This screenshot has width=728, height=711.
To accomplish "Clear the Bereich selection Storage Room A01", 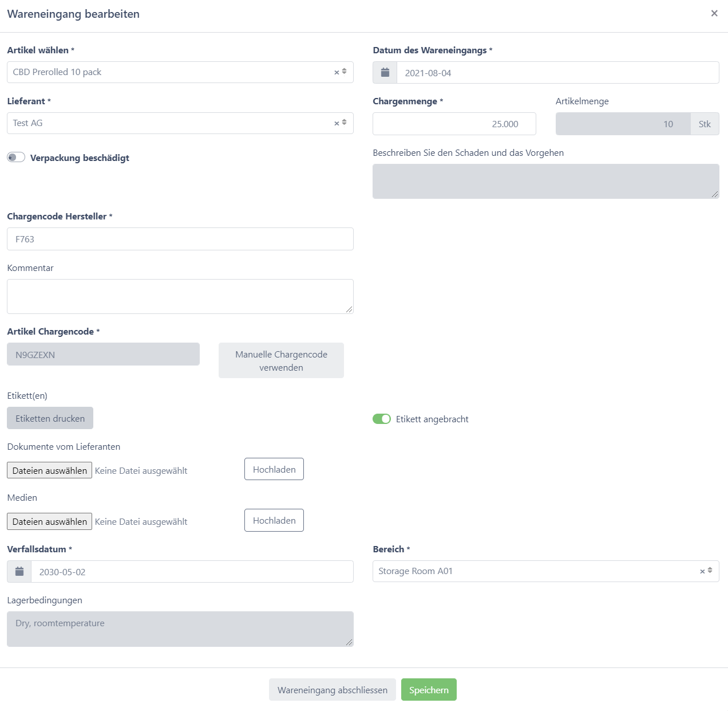I will [702, 572].
